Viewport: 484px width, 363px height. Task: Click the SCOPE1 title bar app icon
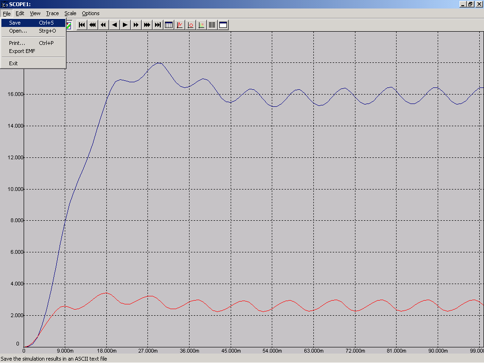coord(4,4)
